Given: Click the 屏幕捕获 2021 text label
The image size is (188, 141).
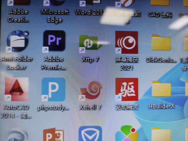Looking at the screenshot, I should click(x=127, y=64).
